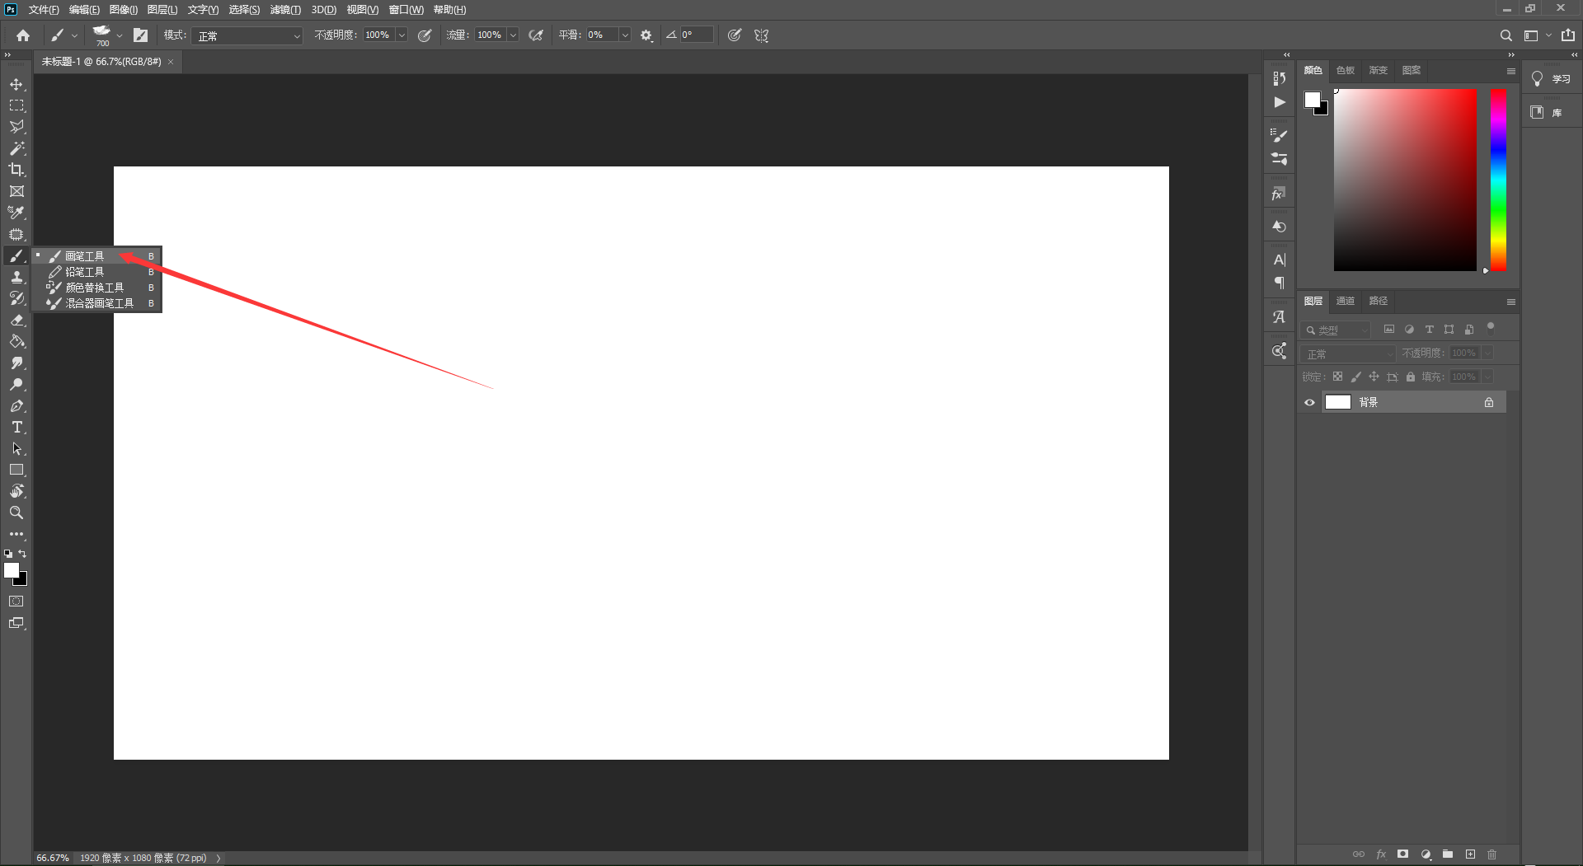Viewport: 1583px width, 866px height.
Task: Select the Eraser tool
Action: click(16, 320)
